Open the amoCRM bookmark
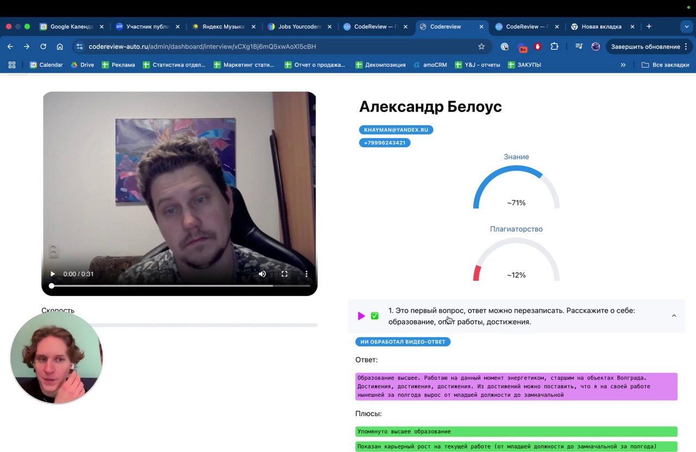 [430, 65]
